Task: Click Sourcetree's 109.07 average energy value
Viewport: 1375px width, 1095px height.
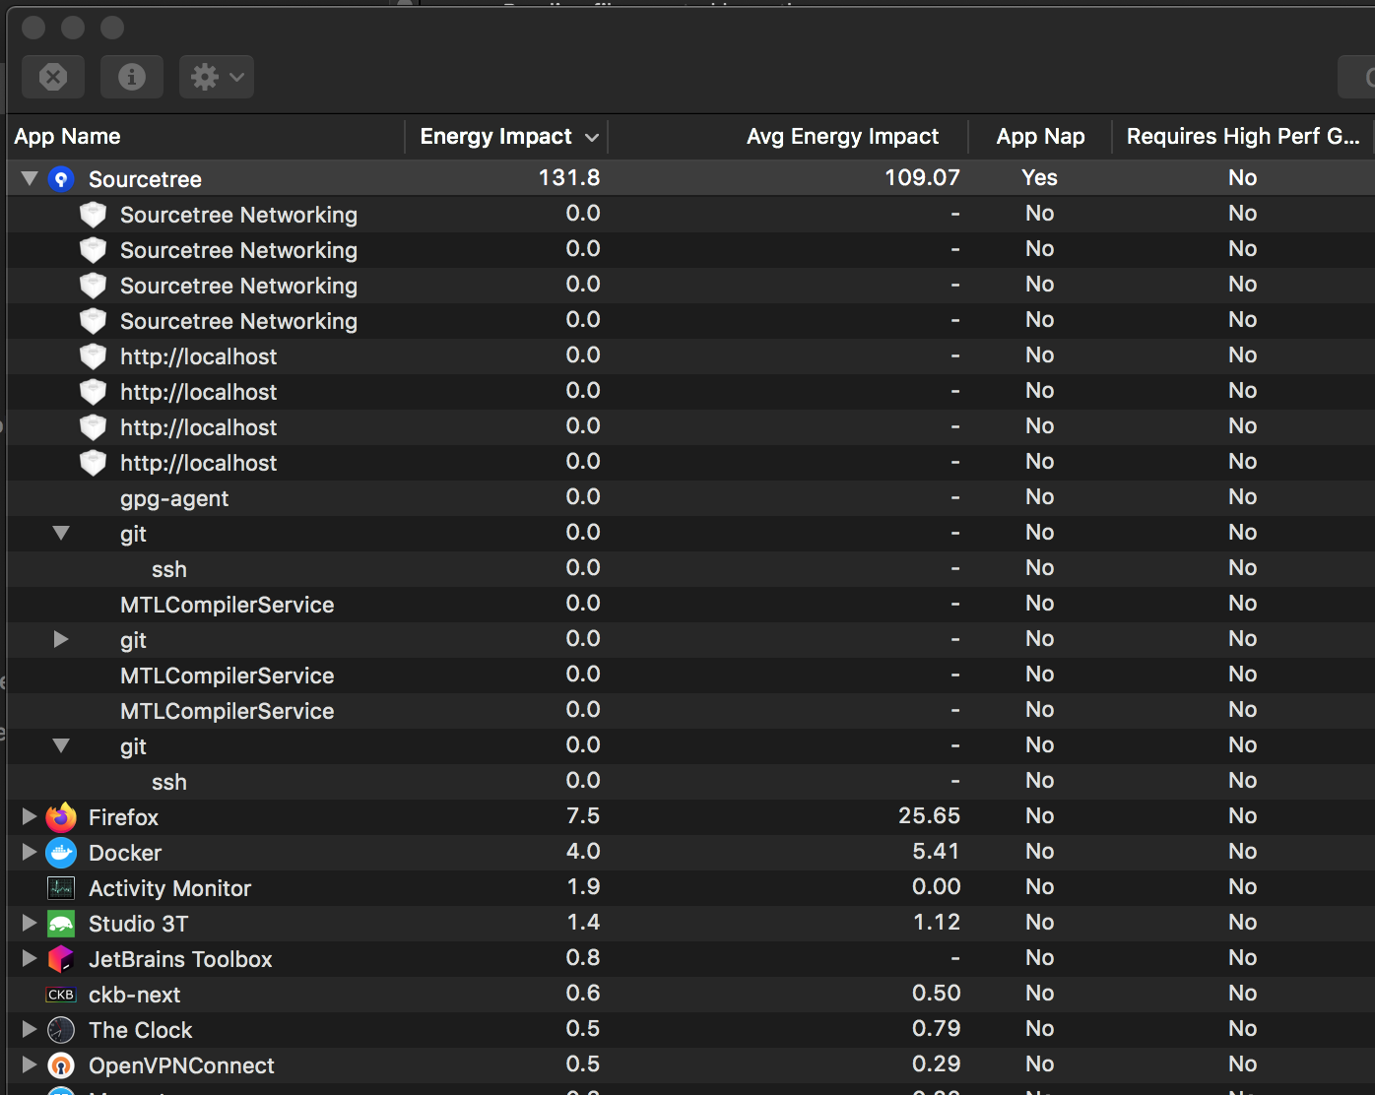Action: tap(922, 177)
